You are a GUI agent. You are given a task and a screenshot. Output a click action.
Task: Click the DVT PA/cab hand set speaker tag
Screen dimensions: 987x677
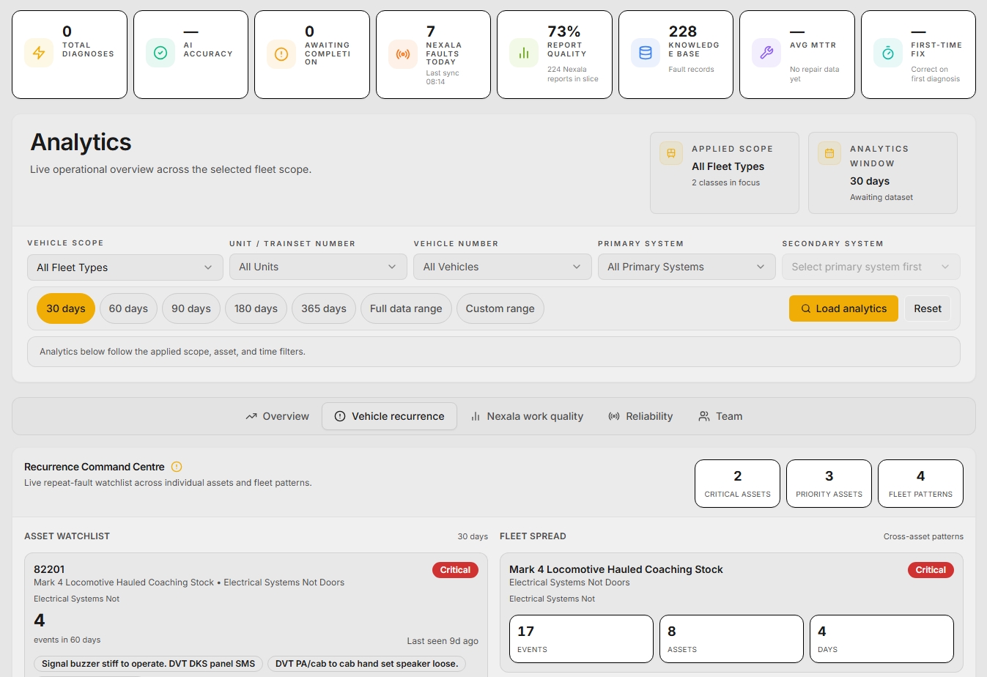(x=366, y=664)
